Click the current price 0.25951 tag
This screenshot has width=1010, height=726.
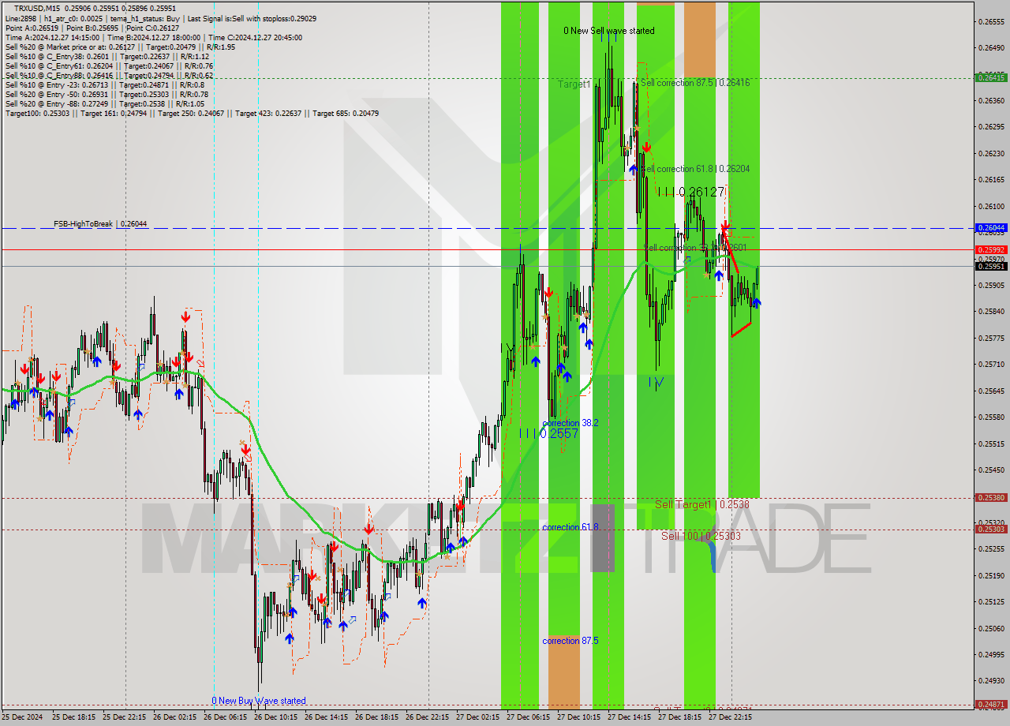991,266
